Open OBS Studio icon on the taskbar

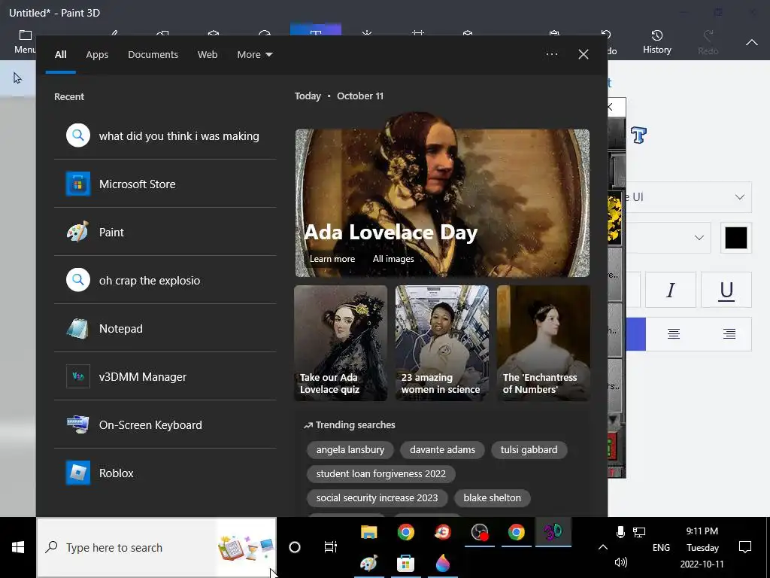pos(479,532)
